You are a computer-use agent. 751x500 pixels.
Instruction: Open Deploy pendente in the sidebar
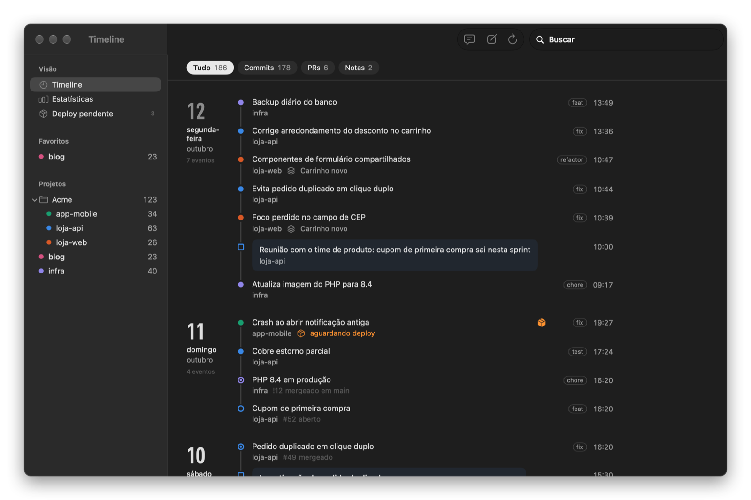point(95,114)
